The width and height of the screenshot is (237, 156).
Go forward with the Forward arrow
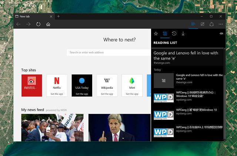28,24
